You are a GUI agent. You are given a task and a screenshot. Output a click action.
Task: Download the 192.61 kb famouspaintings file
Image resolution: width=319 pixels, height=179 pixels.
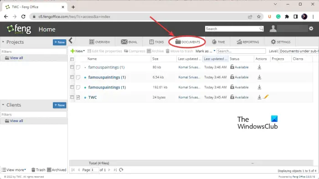point(259,87)
